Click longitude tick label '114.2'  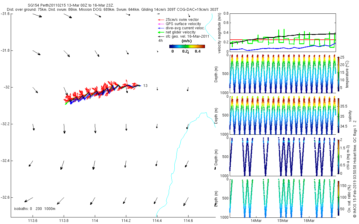point(126,221)
